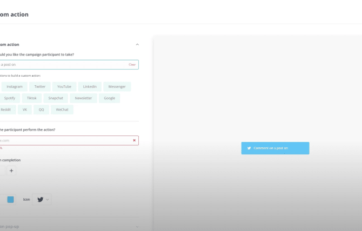Select the LinkedIn suggestion chip
Image resolution: width=362 pixels, height=231 pixels.
(x=90, y=87)
